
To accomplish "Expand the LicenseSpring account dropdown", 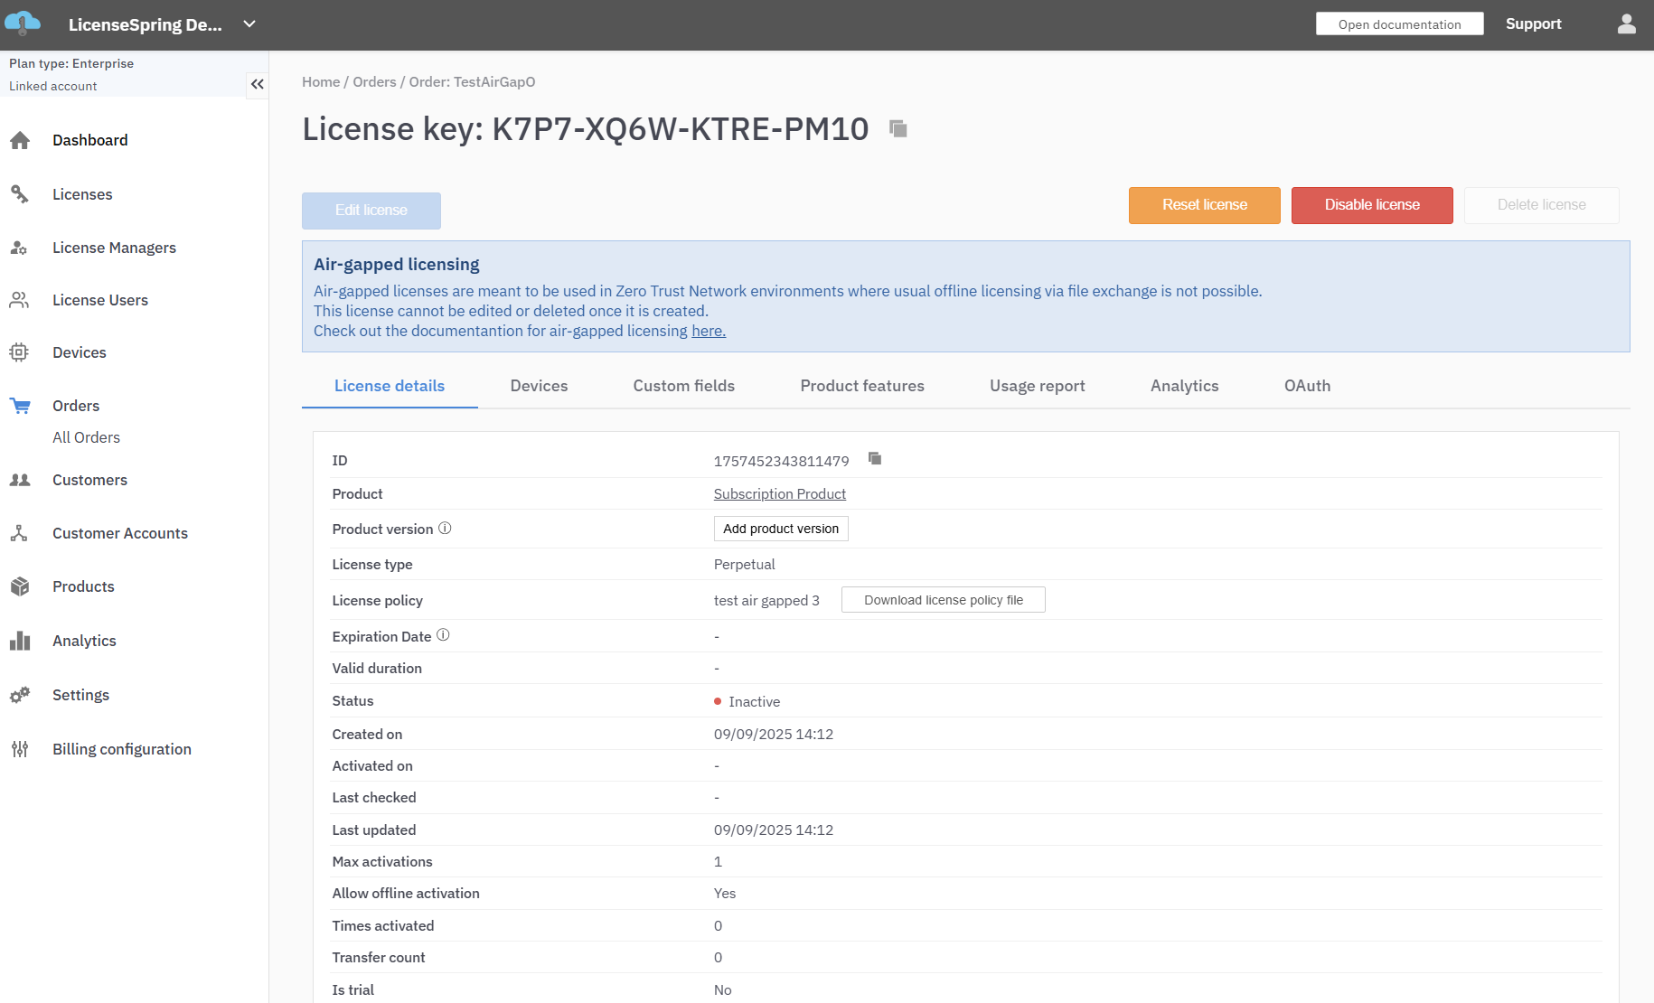I will click(249, 24).
